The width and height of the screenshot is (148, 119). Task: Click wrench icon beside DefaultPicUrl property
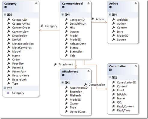click(66, 23)
